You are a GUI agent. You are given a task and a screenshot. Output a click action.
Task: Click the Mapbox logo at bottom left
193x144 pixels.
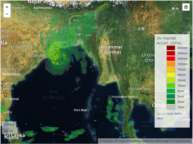click(11, 138)
